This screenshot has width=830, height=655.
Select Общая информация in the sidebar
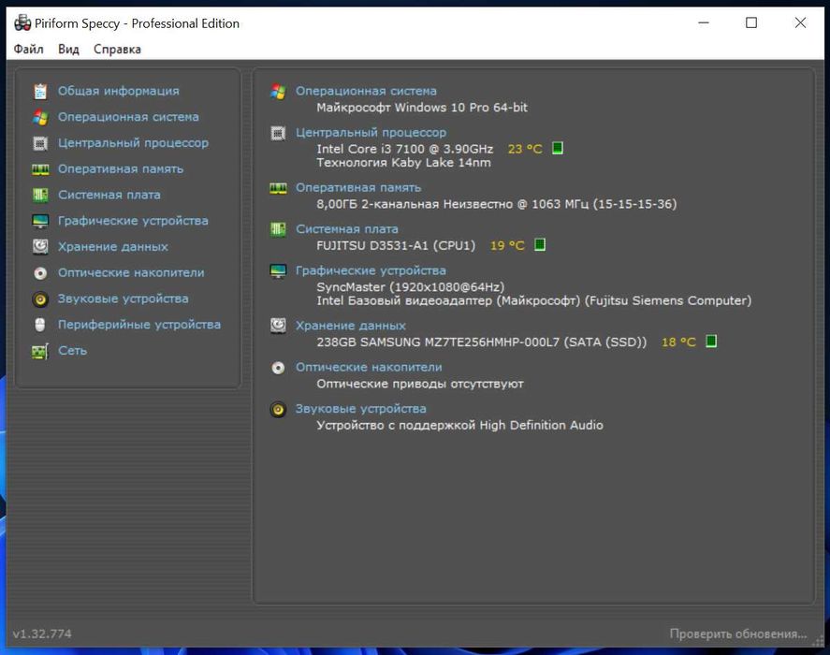click(119, 91)
